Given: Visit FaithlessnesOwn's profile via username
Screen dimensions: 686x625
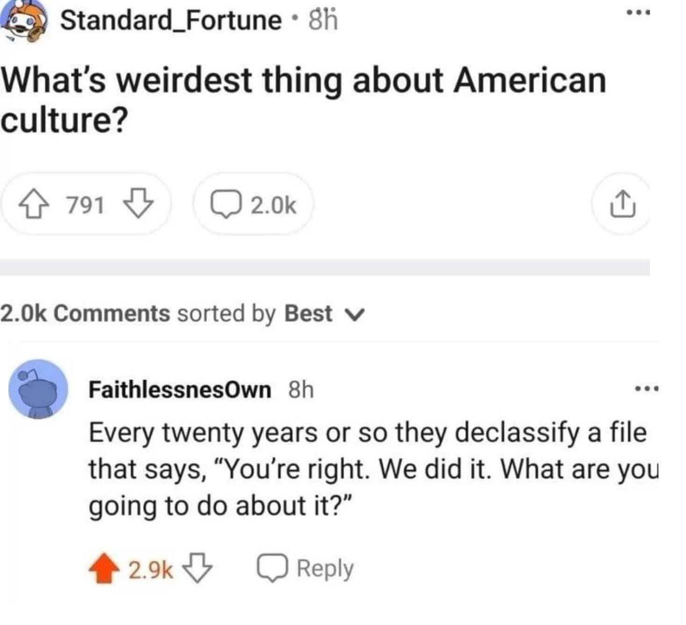Looking at the screenshot, I should click(180, 389).
